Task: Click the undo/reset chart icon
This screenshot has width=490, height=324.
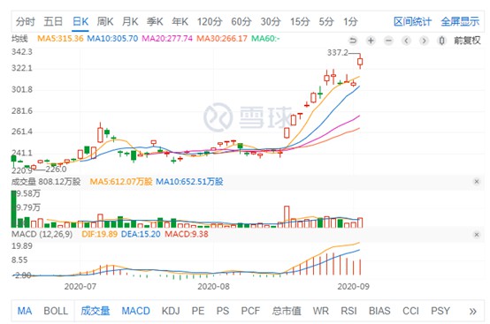Action: point(353,41)
